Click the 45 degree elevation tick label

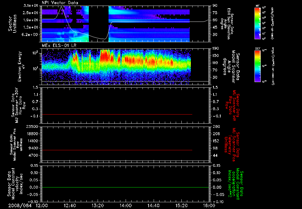[x=215, y=27]
